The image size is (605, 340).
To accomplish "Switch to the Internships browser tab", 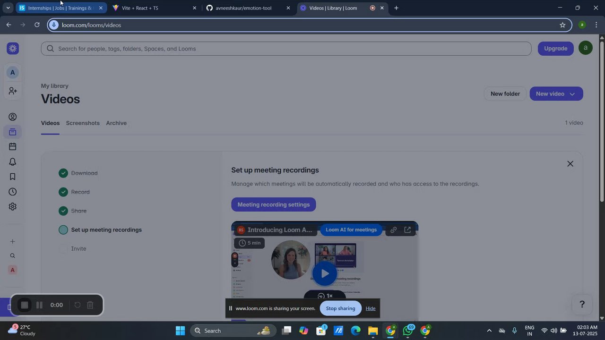I will (x=60, y=8).
